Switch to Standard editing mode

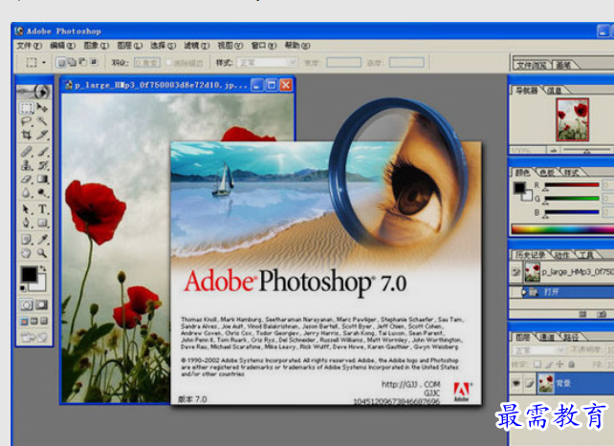(x=26, y=305)
